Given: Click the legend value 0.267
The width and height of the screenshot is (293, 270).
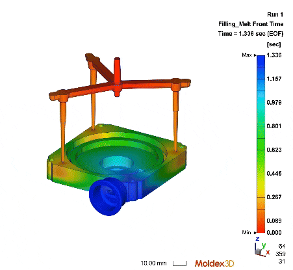Looking at the screenshot, I should pos(274,197).
